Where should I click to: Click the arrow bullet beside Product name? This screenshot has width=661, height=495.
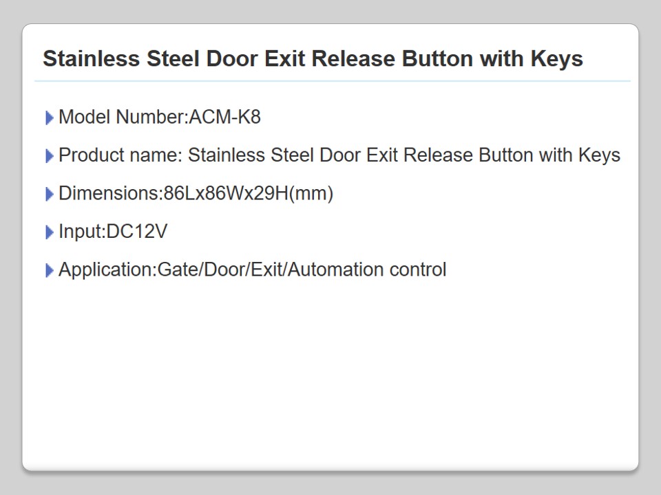tap(49, 157)
